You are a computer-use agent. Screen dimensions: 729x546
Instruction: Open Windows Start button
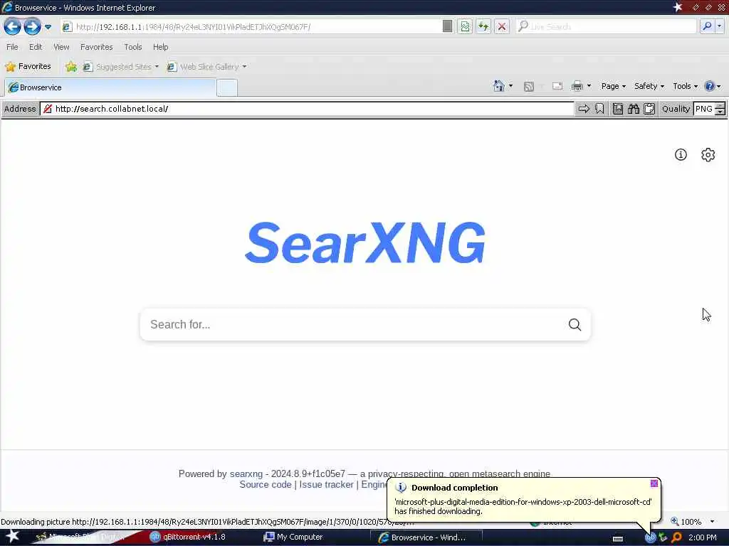[x=12, y=536]
